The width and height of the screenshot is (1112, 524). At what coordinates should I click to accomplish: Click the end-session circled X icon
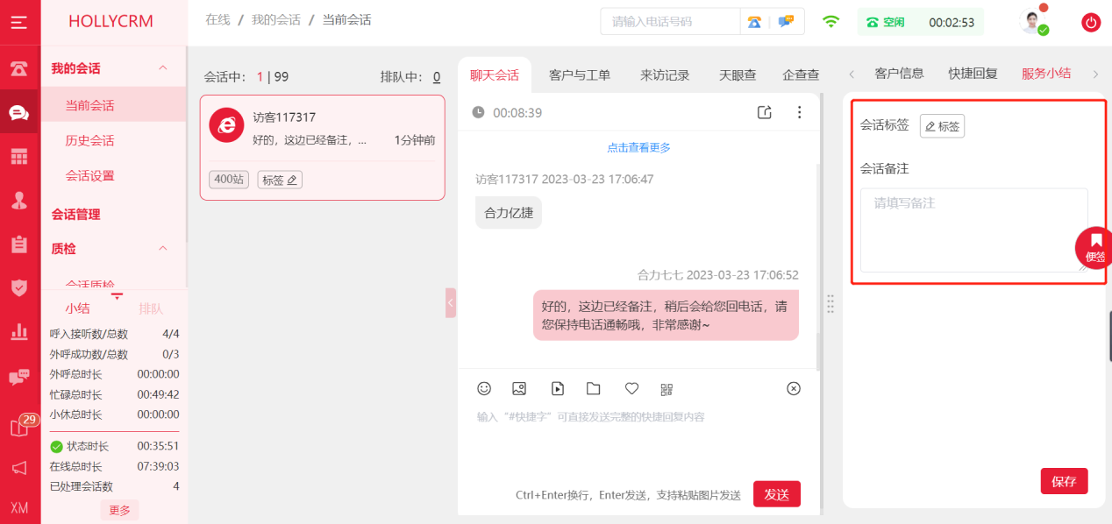pos(794,388)
